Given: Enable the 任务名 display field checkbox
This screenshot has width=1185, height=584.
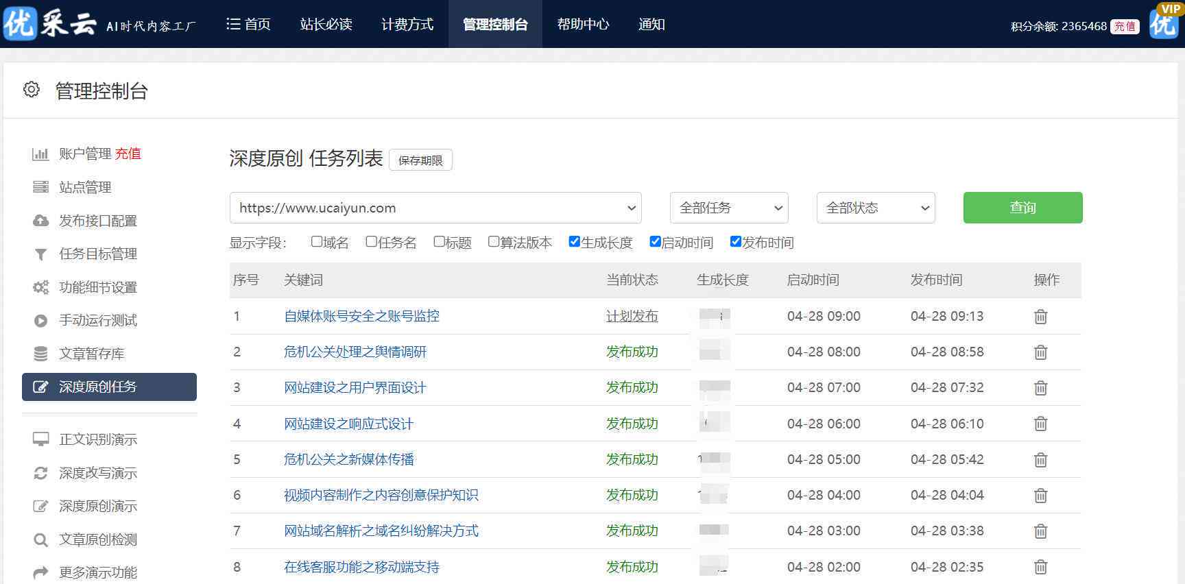Looking at the screenshot, I should 372,241.
